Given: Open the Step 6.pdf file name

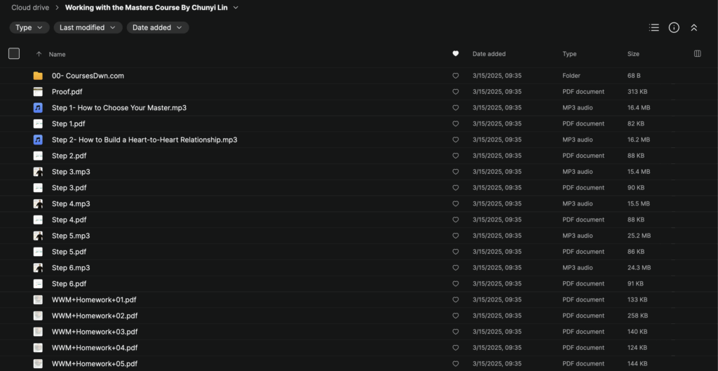Looking at the screenshot, I should coord(69,284).
